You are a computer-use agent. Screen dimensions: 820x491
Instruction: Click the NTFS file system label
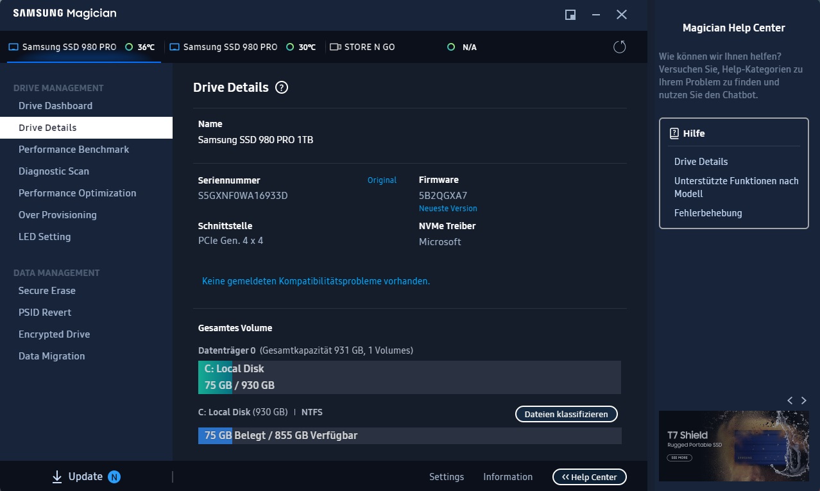(x=312, y=412)
